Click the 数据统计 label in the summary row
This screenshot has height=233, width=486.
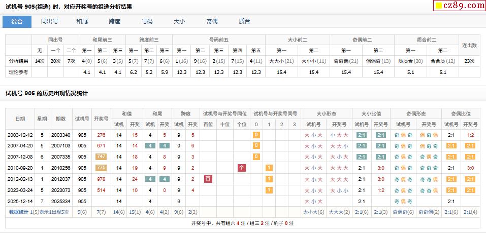[x=19, y=212]
